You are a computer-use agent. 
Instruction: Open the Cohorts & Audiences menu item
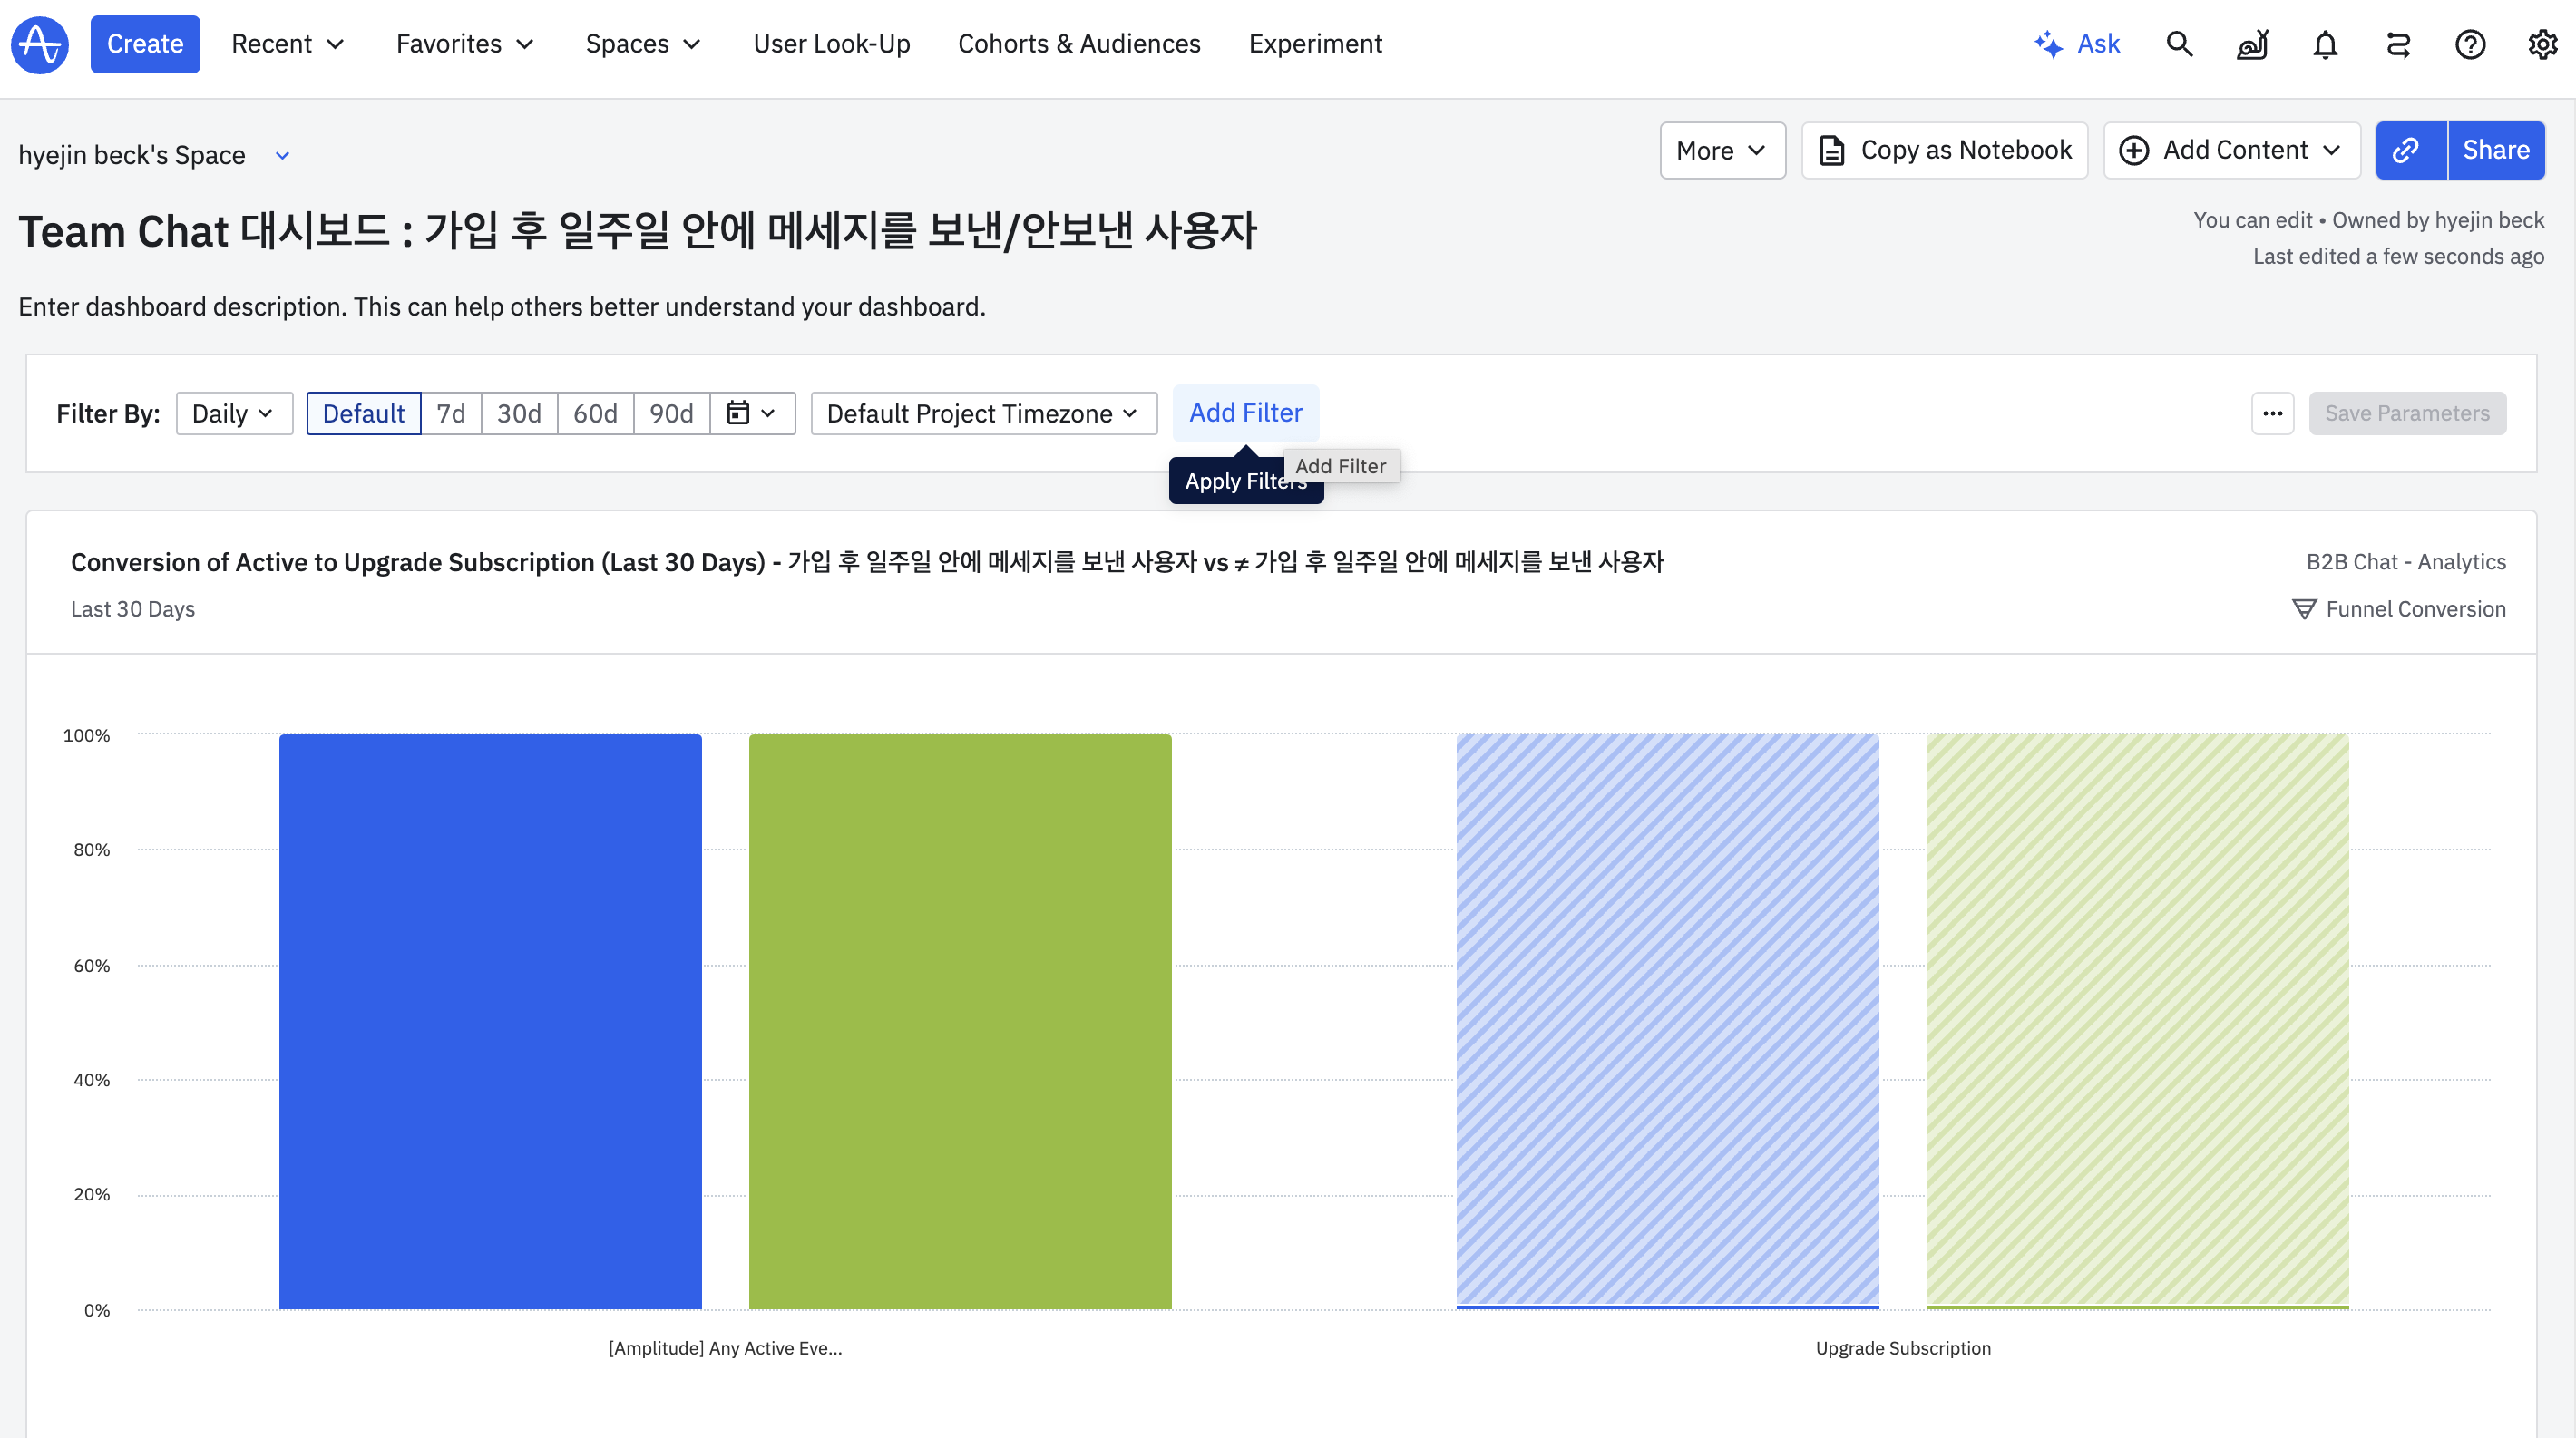pyautogui.click(x=1079, y=44)
